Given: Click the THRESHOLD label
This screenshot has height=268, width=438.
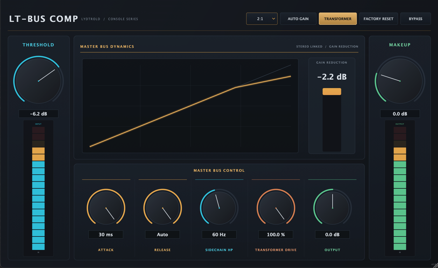Looking at the screenshot, I should point(38,45).
